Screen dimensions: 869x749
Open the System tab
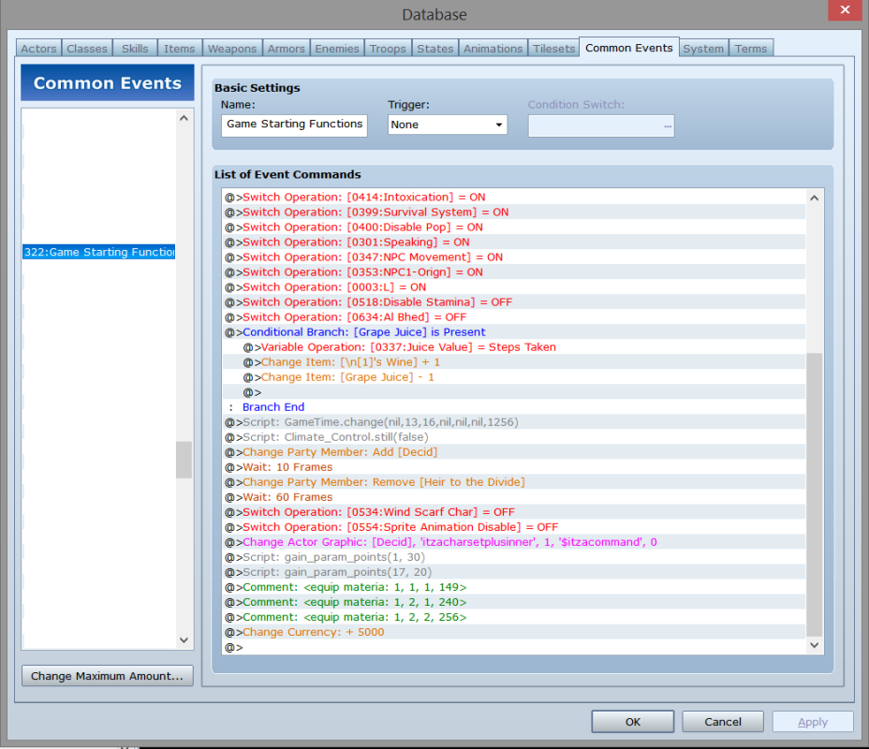(703, 48)
